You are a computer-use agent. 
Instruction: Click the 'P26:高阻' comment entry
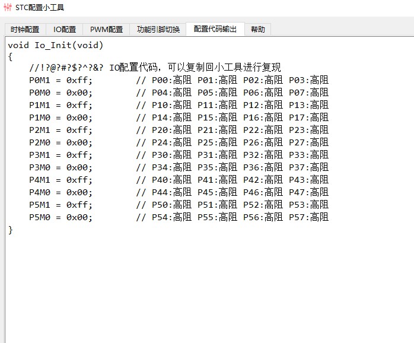[x=263, y=142]
